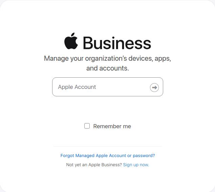Click the "Manage your organization's devices, apps," line
The image size is (215, 192).
[107, 58]
